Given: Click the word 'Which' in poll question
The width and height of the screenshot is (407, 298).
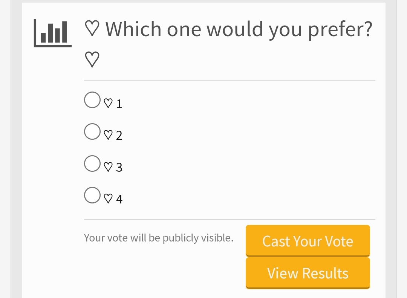Looking at the screenshot, I should [x=133, y=29].
